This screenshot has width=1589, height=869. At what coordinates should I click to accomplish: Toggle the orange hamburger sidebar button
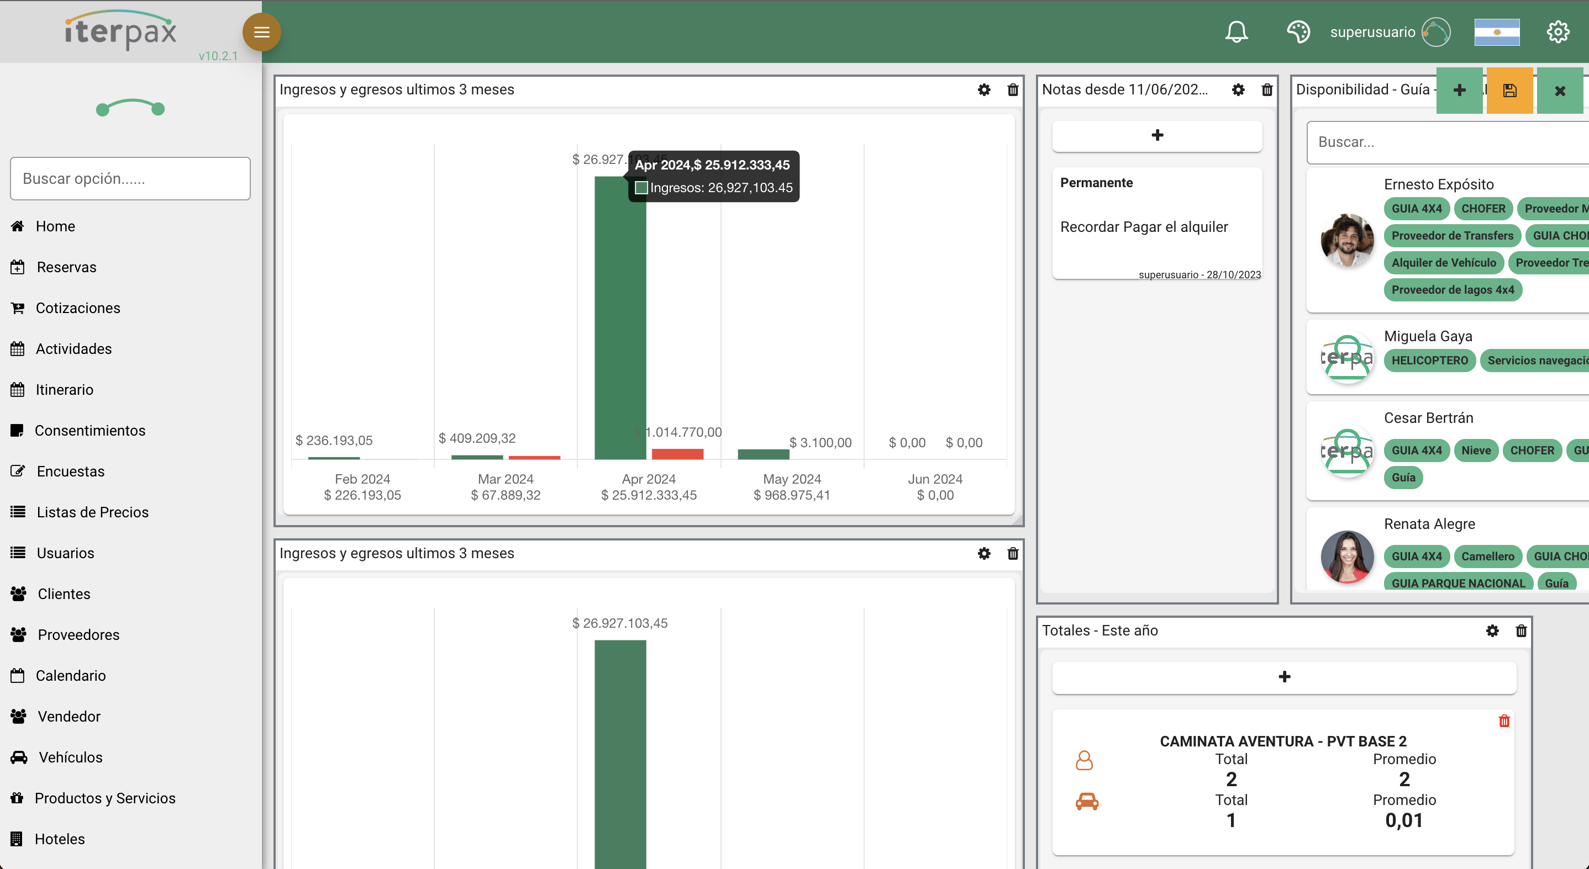click(x=261, y=32)
